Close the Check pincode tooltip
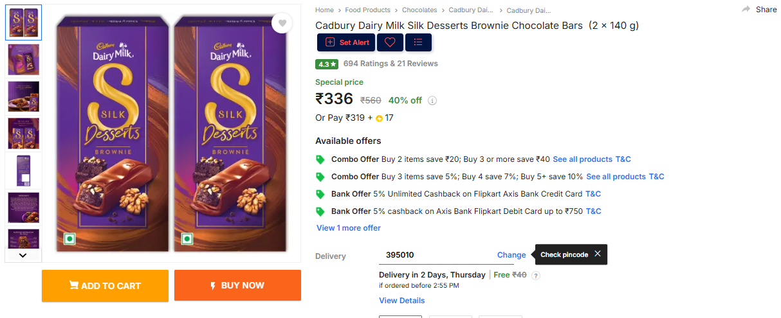 598,254
